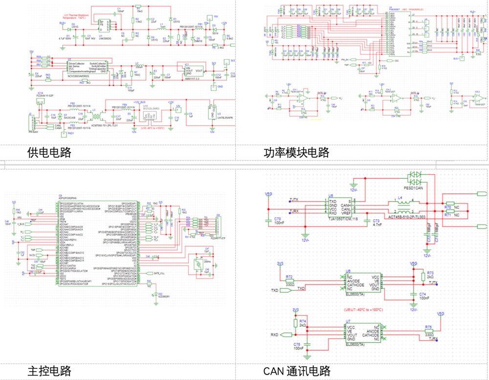
Task: Click the TJRX net label beside R75
Action: point(433,338)
